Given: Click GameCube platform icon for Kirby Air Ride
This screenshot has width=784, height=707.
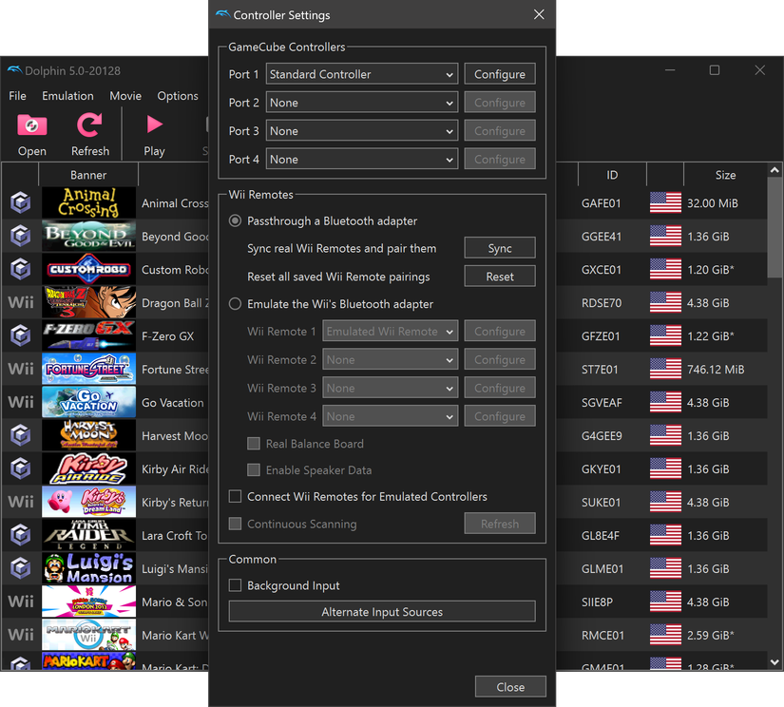Looking at the screenshot, I should pyautogui.click(x=21, y=468).
